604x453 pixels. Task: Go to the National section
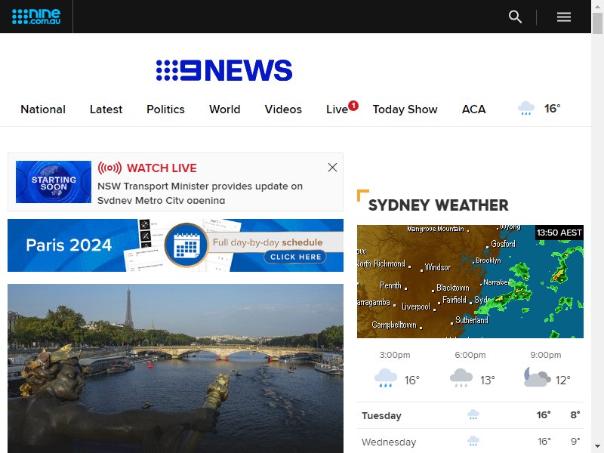click(43, 109)
